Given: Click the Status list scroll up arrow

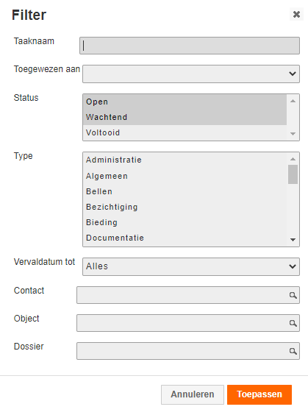Looking at the screenshot, I should coord(293,101).
